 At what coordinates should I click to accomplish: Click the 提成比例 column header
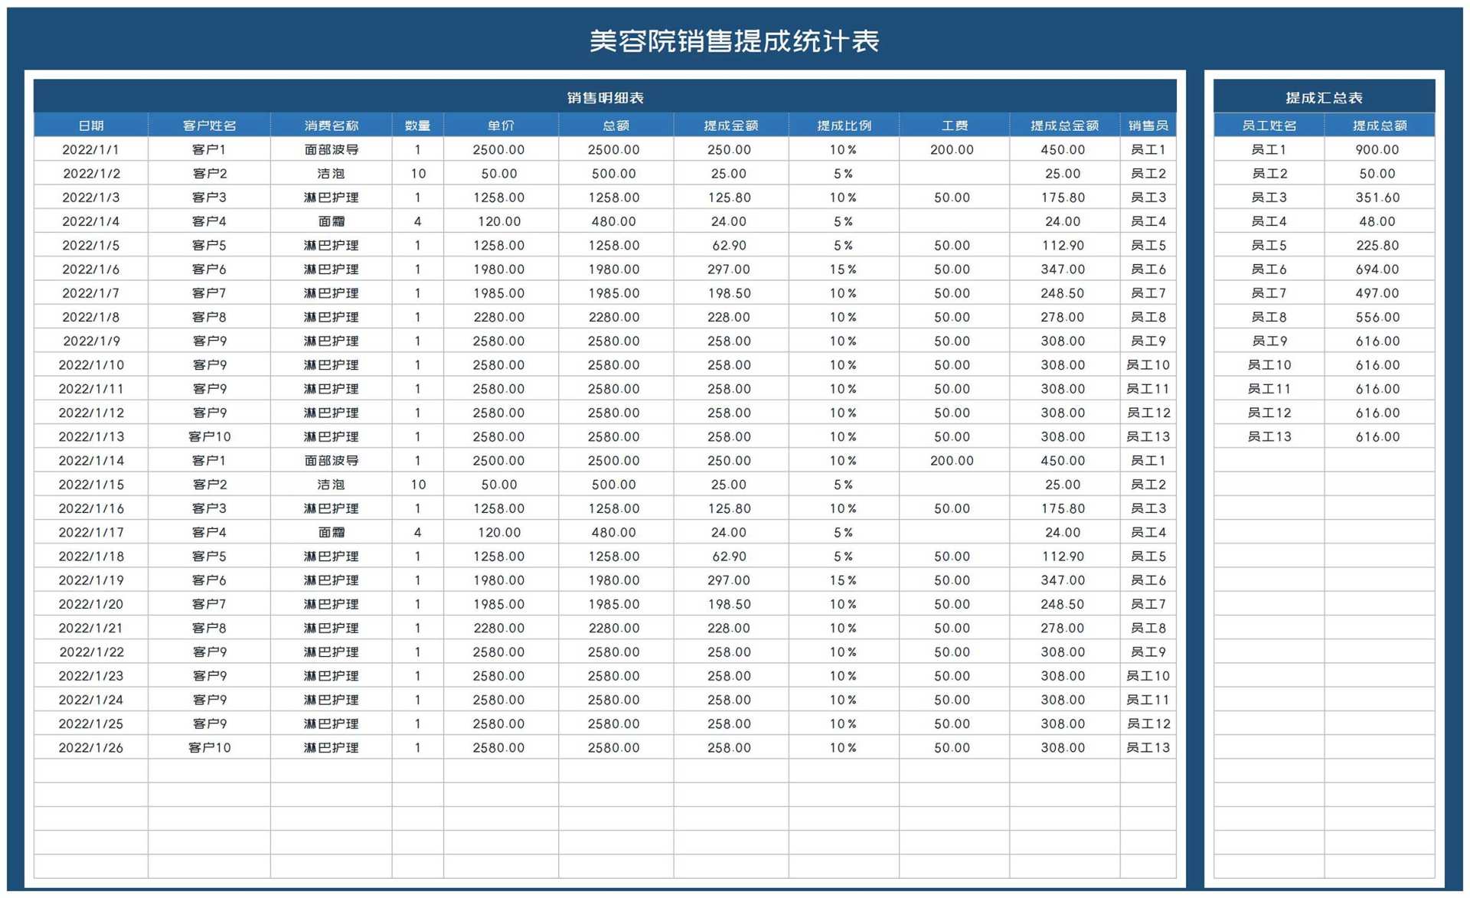[x=844, y=125]
